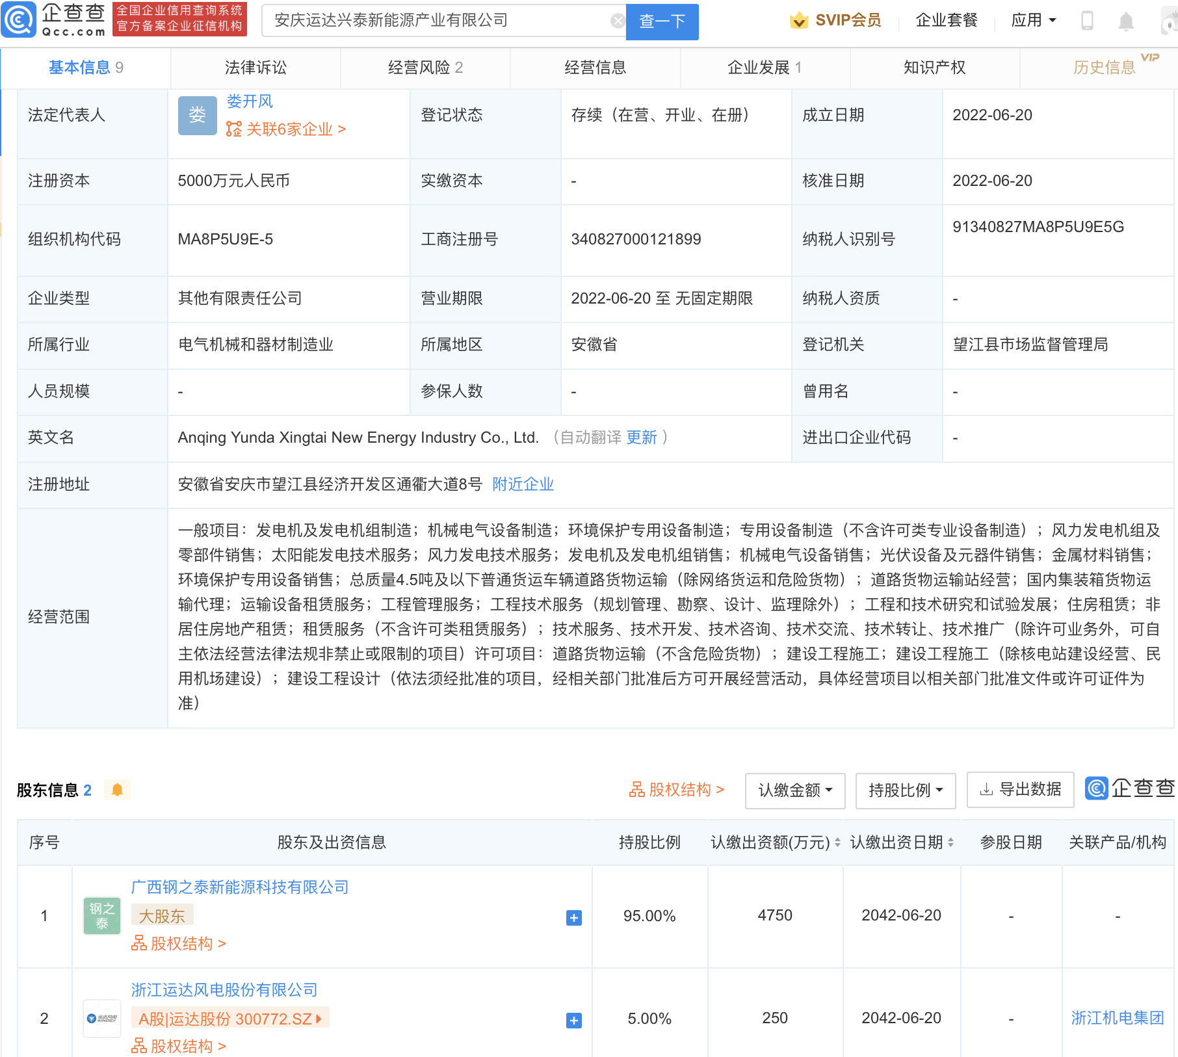
Task: Click the shareholder alert bell icon
Action: click(x=117, y=790)
